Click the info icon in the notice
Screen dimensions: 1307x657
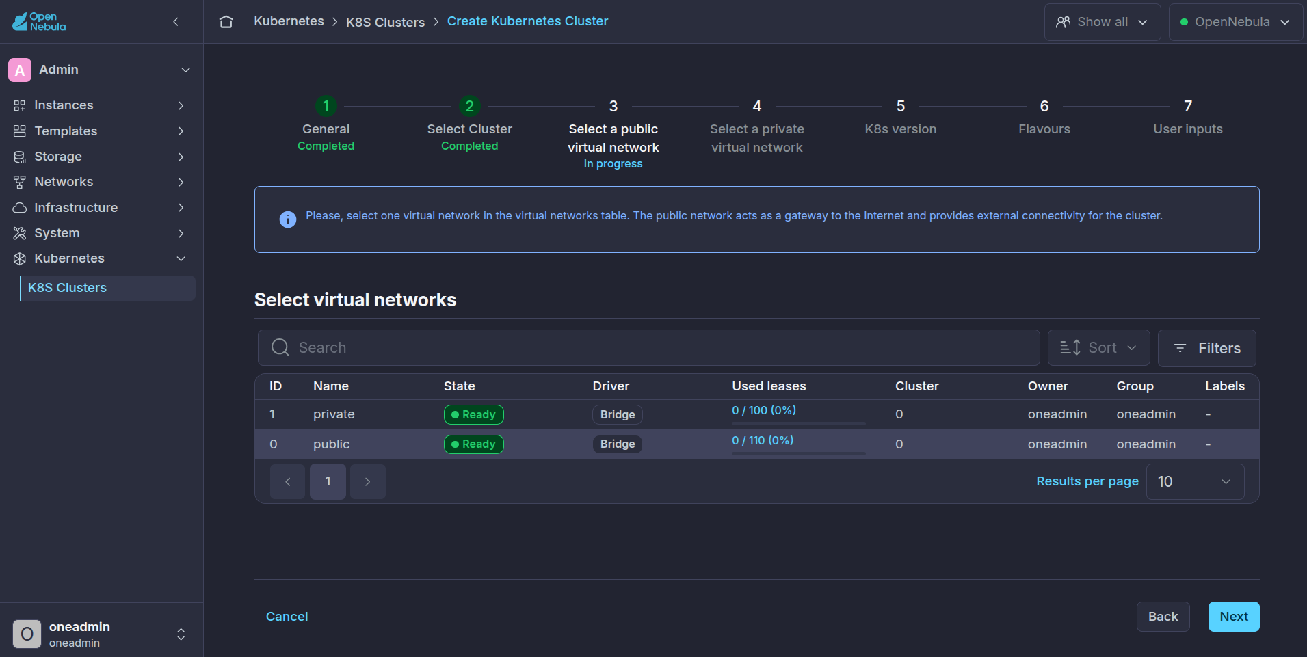[288, 219]
